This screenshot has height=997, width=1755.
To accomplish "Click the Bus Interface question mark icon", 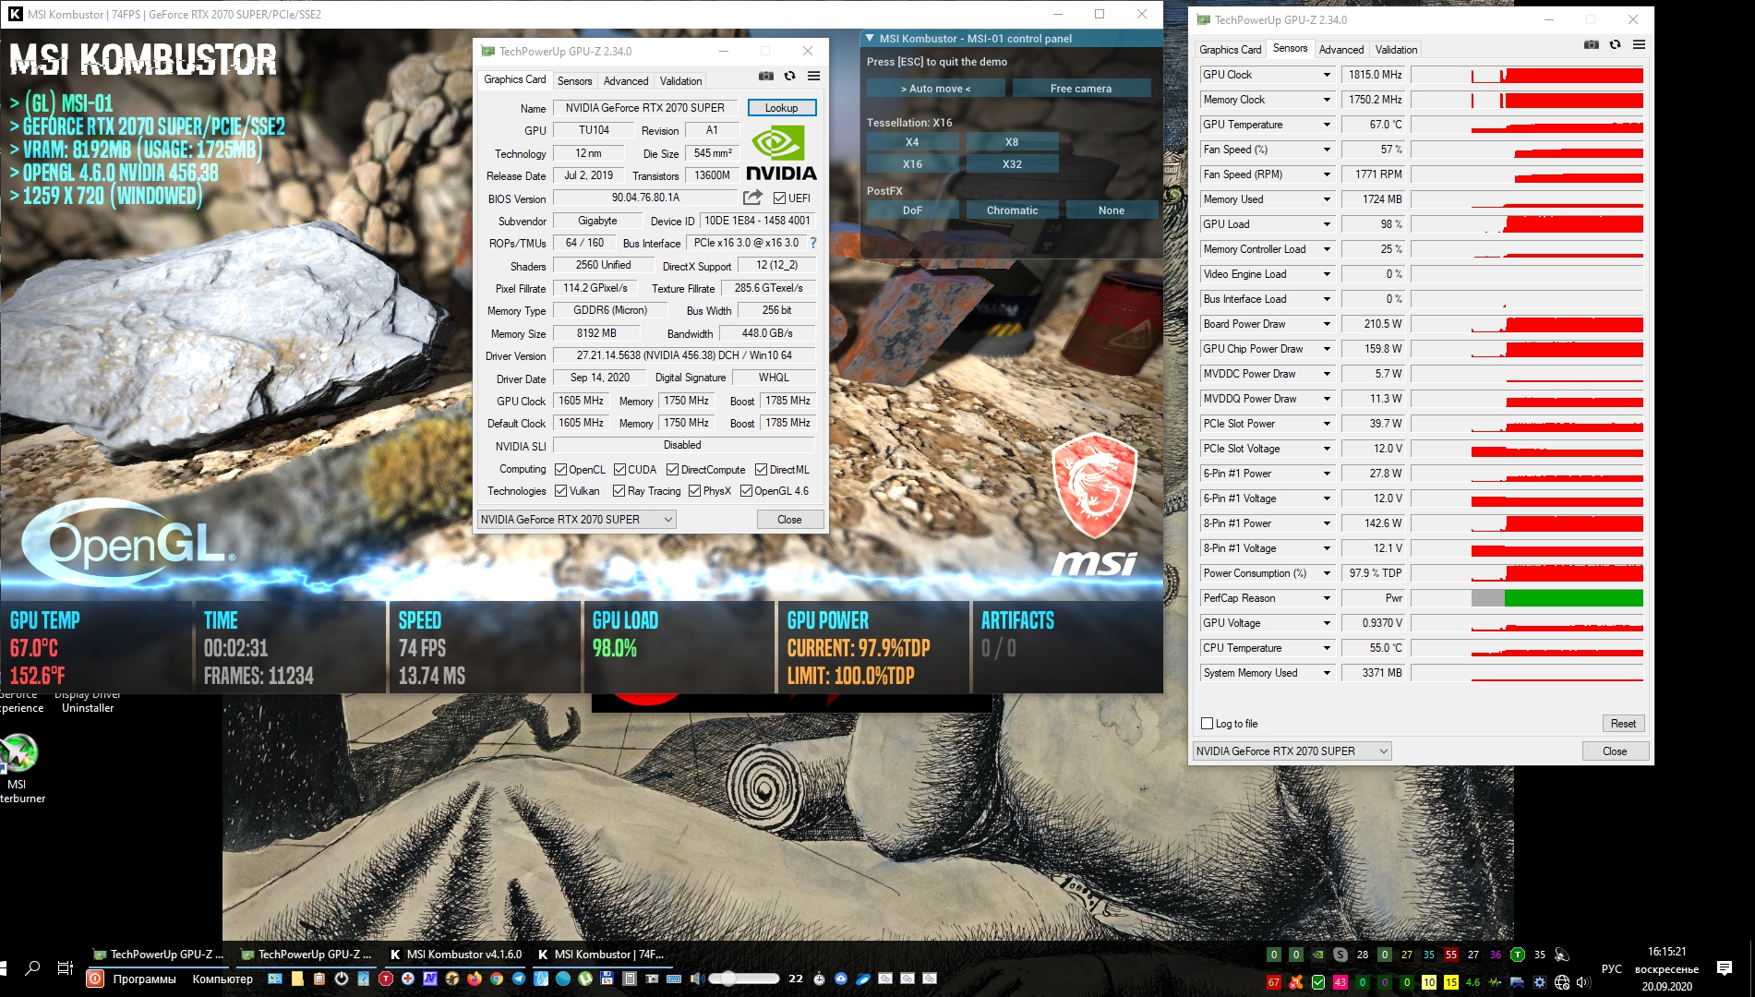I will [813, 243].
